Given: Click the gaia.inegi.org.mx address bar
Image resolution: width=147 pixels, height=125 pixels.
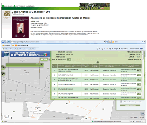Looking at the screenshot, I should tap(57, 42).
